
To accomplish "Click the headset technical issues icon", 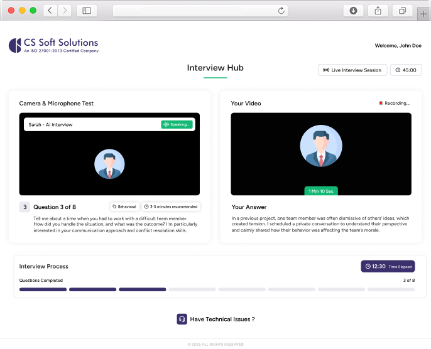I will pos(182,319).
